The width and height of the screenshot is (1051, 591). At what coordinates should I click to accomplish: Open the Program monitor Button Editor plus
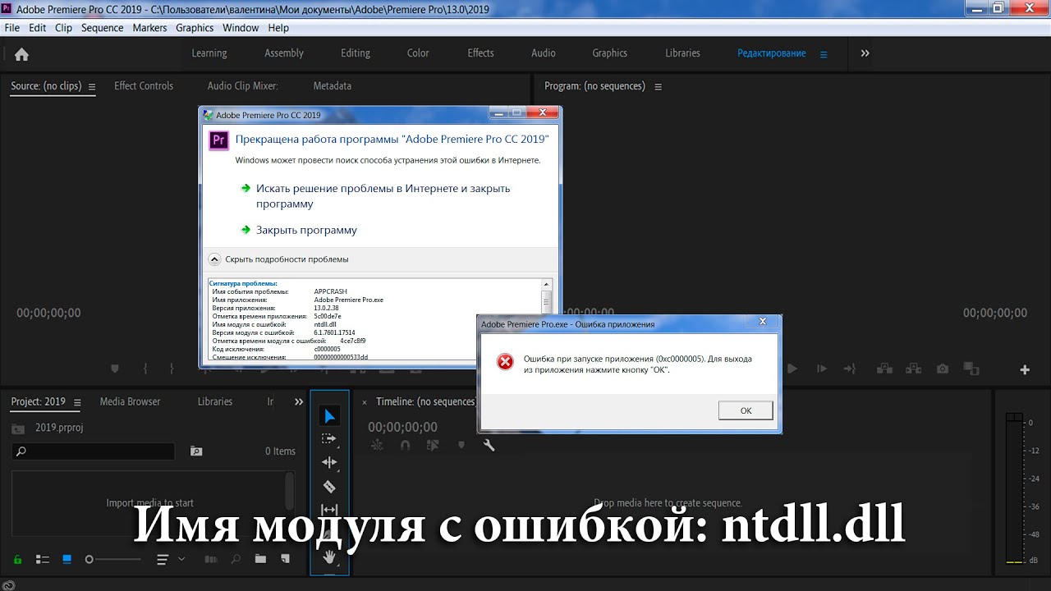(x=1025, y=370)
